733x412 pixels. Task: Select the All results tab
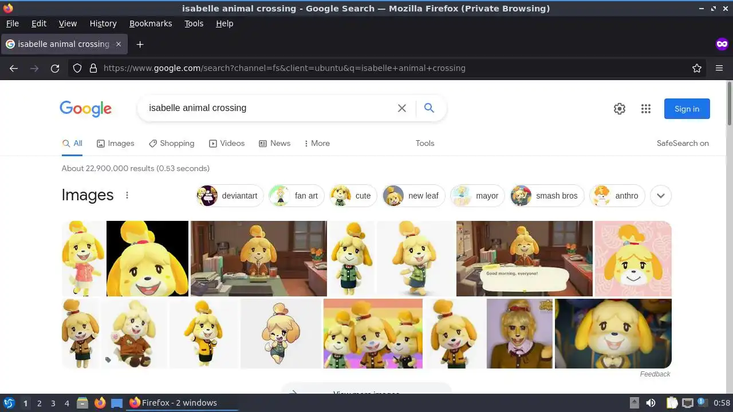pyautogui.click(x=72, y=144)
